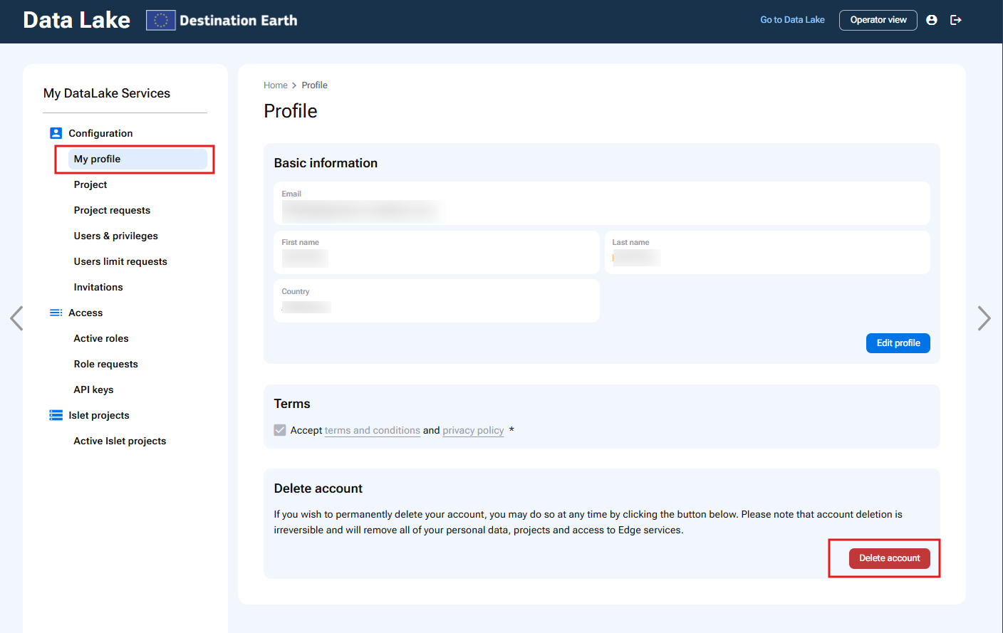
Task: Go to previous slide with left arrow
Action: tap(16, 318)
